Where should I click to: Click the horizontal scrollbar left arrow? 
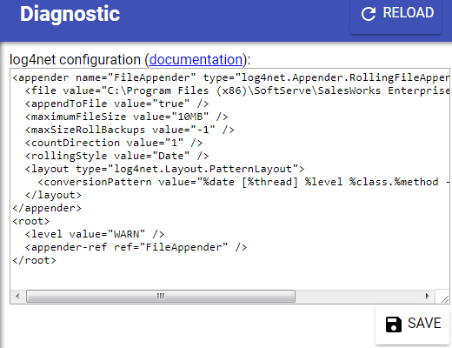tap(17, 296)
